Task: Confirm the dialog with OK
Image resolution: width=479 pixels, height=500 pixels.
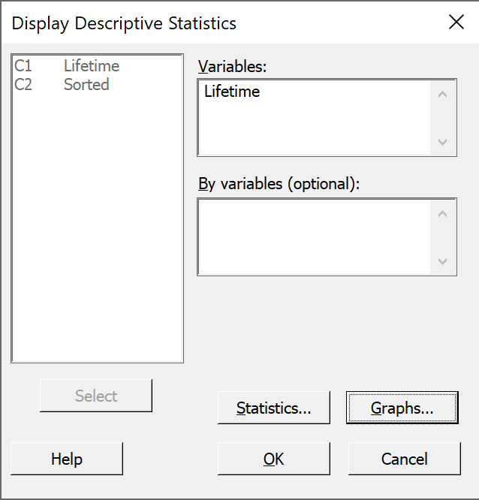Action: coord(273,459)
